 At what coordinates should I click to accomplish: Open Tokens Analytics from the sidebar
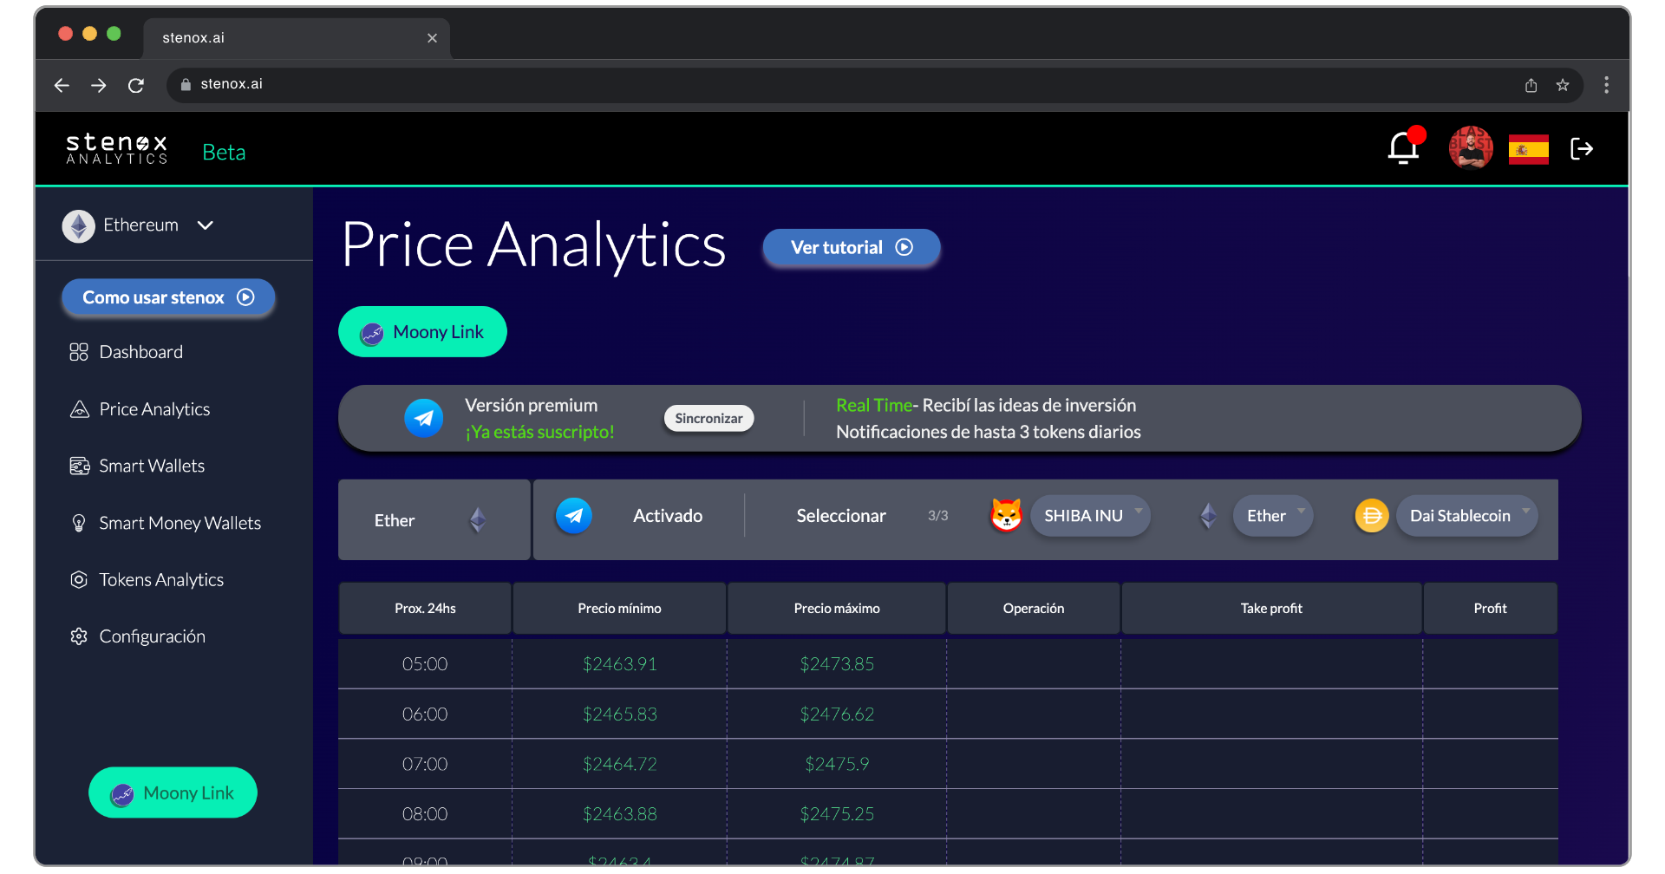click(160, 579)
